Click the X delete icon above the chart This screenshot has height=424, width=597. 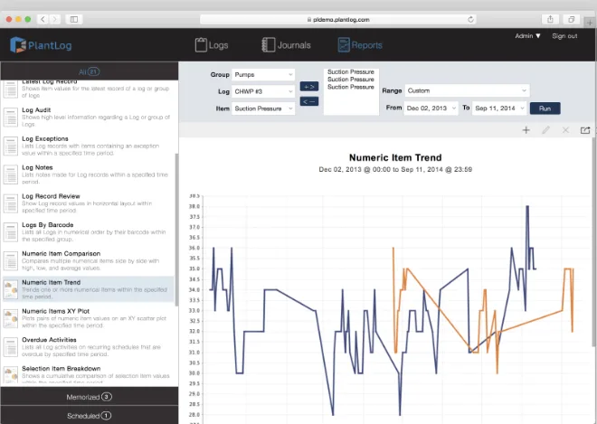[565, 130]
